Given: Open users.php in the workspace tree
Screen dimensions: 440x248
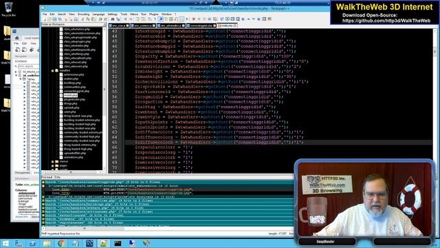Looking at the screenshot, I should click(x=70, y=112).
